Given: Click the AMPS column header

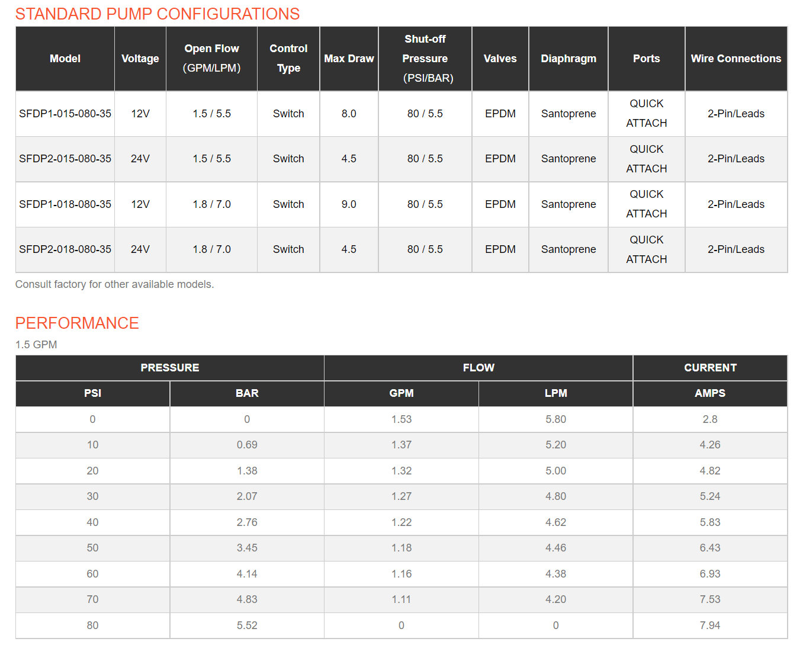Looking at the screenshot, I should (x=710, y=393).
